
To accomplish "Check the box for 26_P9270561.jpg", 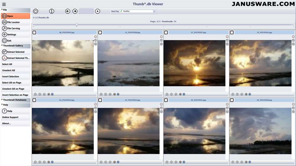I will pyautogui.click(x=166, y=100).
